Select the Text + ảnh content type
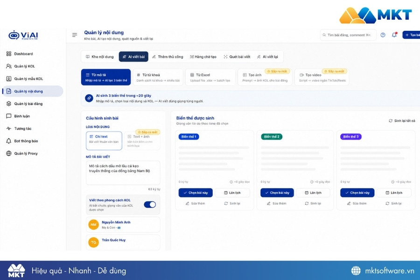Screen dimensions: 420x280 pos(142,140)
